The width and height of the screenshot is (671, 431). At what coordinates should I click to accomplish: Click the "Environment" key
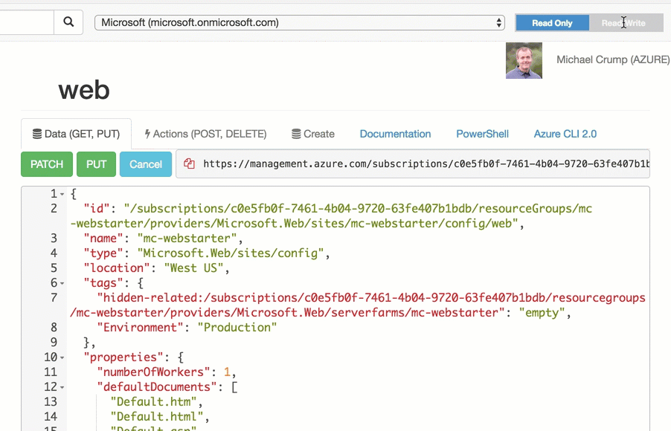pos(140,328)
